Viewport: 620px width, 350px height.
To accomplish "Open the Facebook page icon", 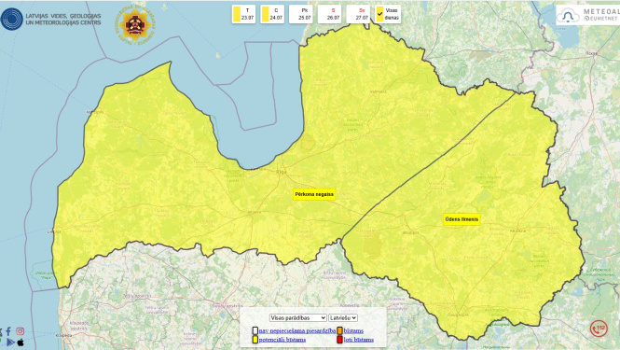I will point(8,331).
